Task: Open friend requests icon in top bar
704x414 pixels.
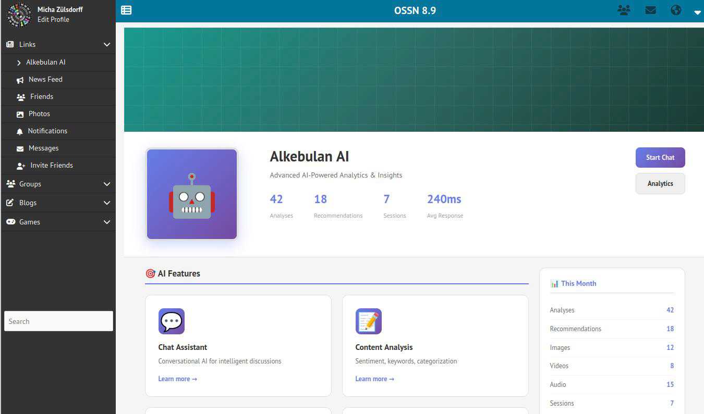Action: pyautogui.click(x=624, y=10)
